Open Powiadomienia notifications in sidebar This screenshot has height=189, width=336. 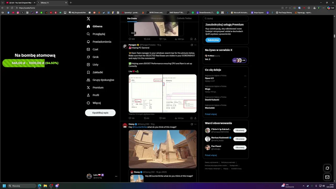[99, 42]
